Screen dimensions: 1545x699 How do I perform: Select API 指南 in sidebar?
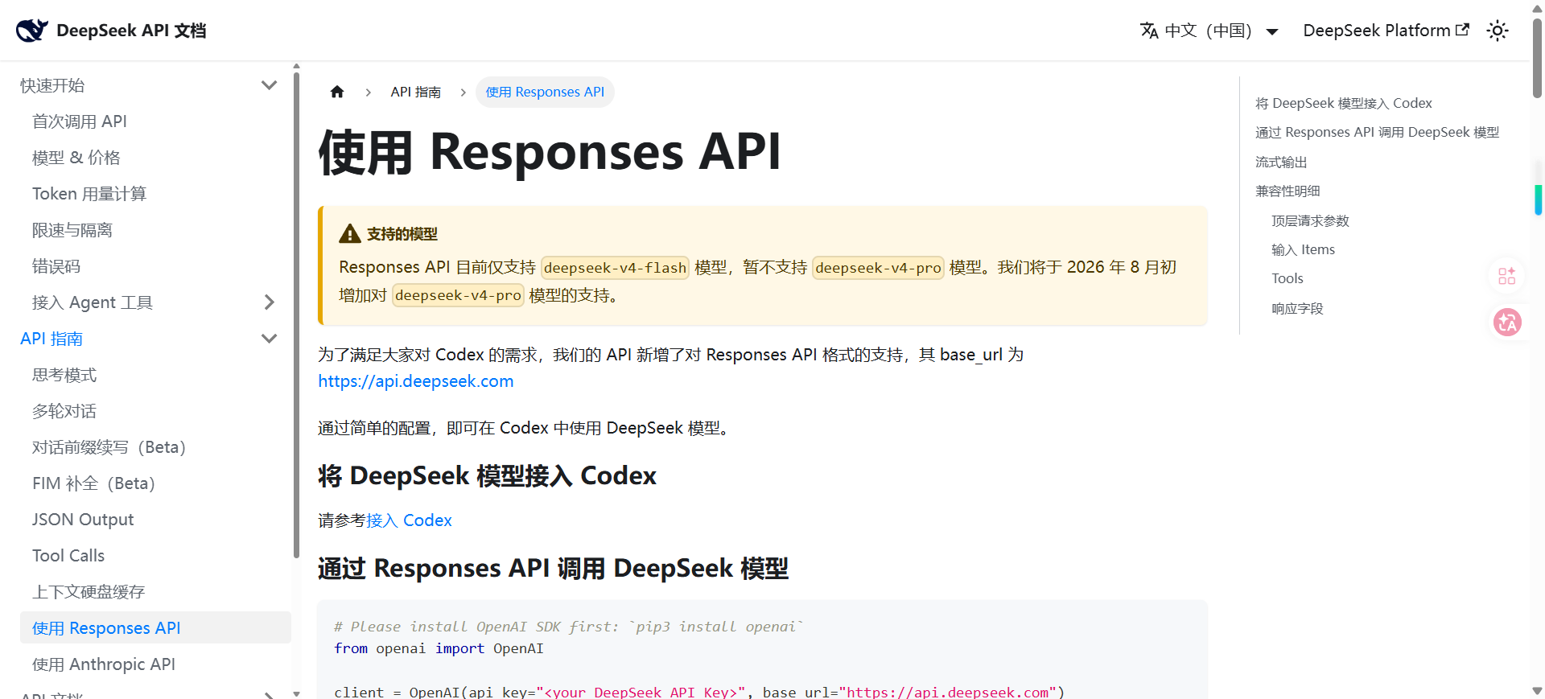click(x=51, y=339)
